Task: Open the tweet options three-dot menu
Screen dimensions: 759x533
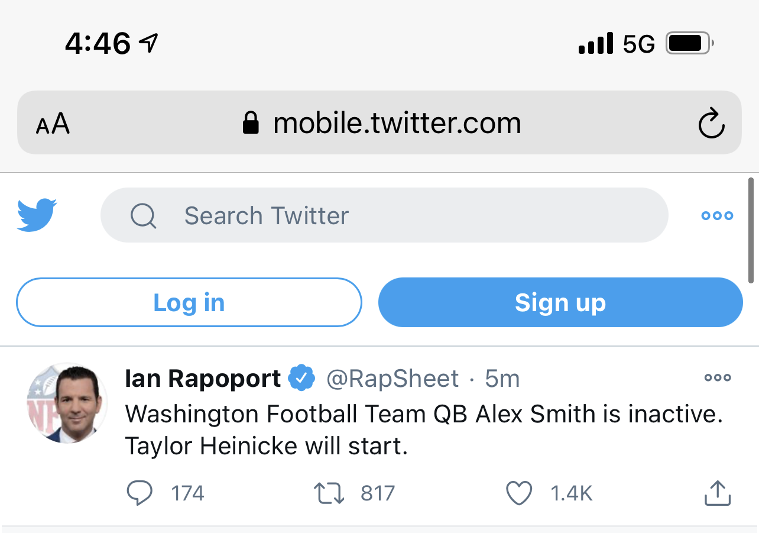Action: [718, 377]
